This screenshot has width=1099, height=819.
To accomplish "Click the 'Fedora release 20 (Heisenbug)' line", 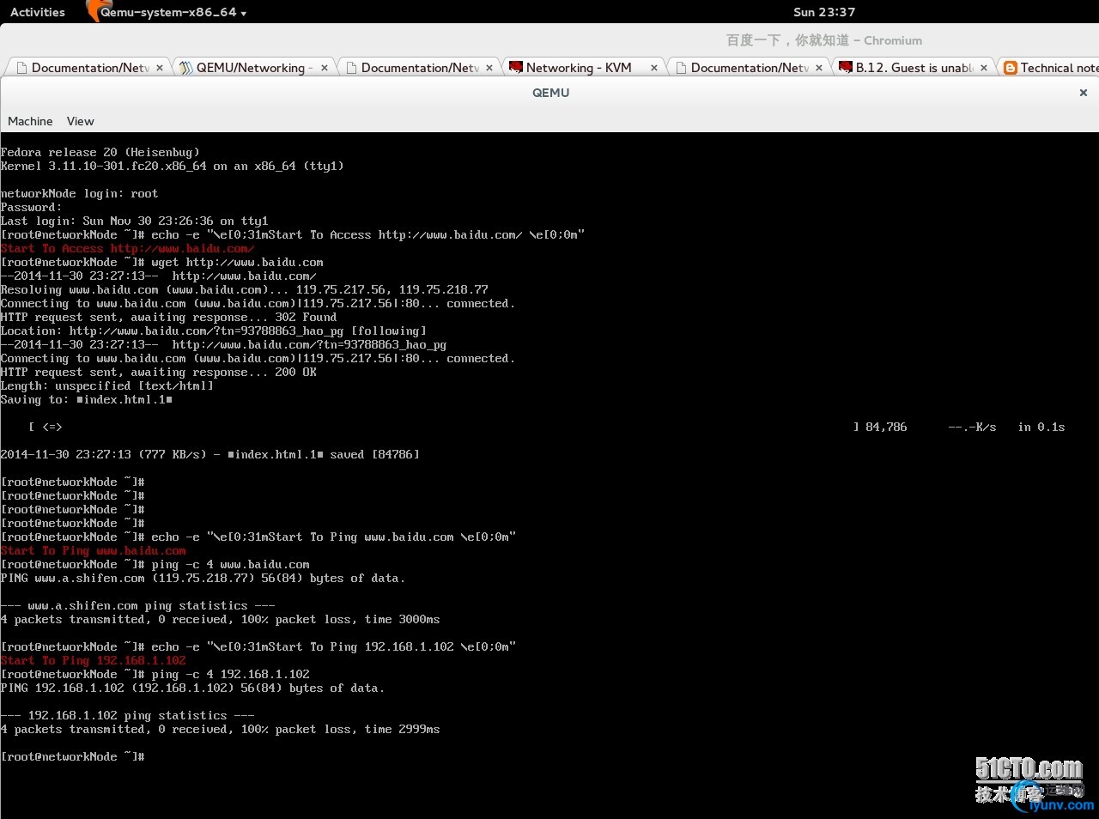I will [100, 153].
